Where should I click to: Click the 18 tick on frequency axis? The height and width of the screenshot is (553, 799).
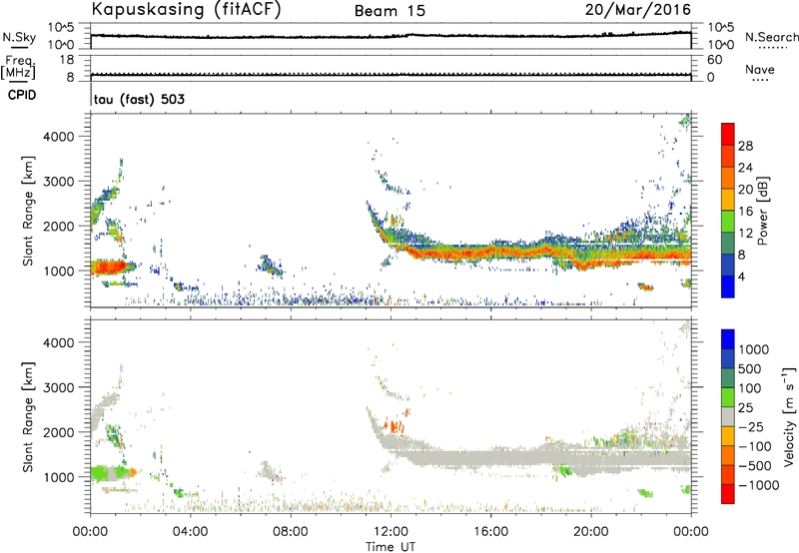coord(67,60)
